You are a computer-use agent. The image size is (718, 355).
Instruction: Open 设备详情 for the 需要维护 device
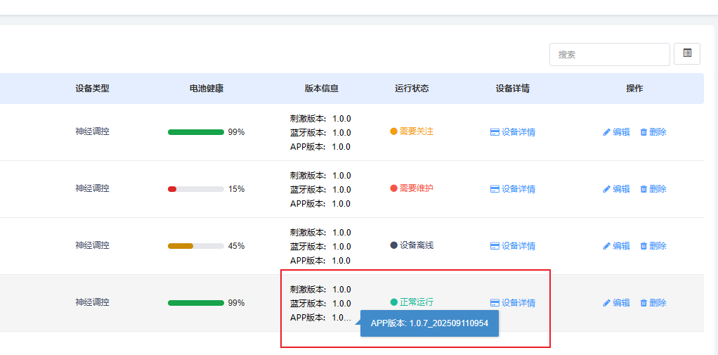(512, 189)
